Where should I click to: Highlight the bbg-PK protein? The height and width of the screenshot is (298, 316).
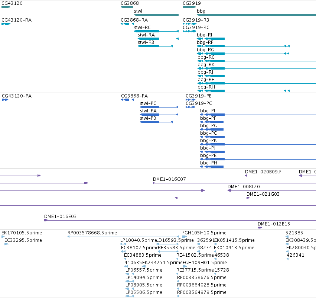pyautogui.click(x=258, y=144)
